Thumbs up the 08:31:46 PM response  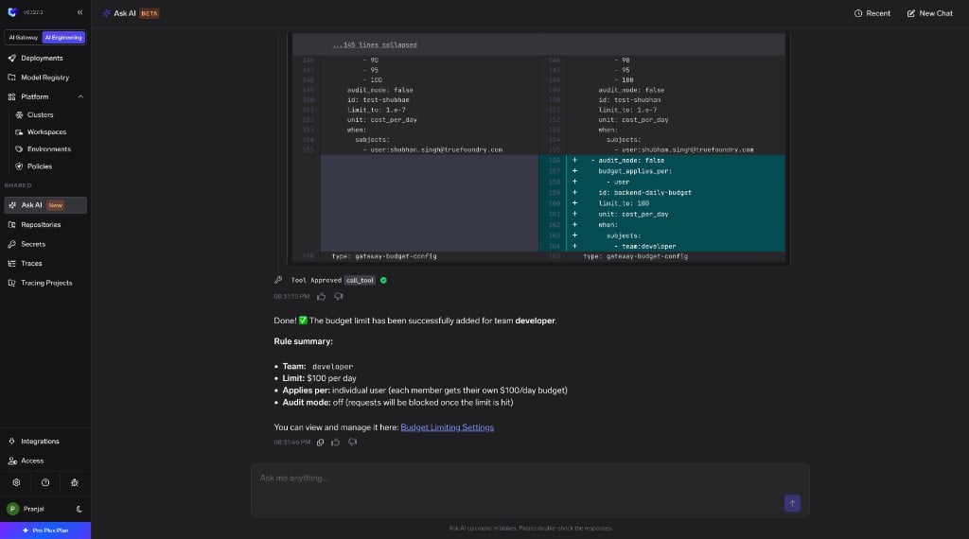pos(336,443)
